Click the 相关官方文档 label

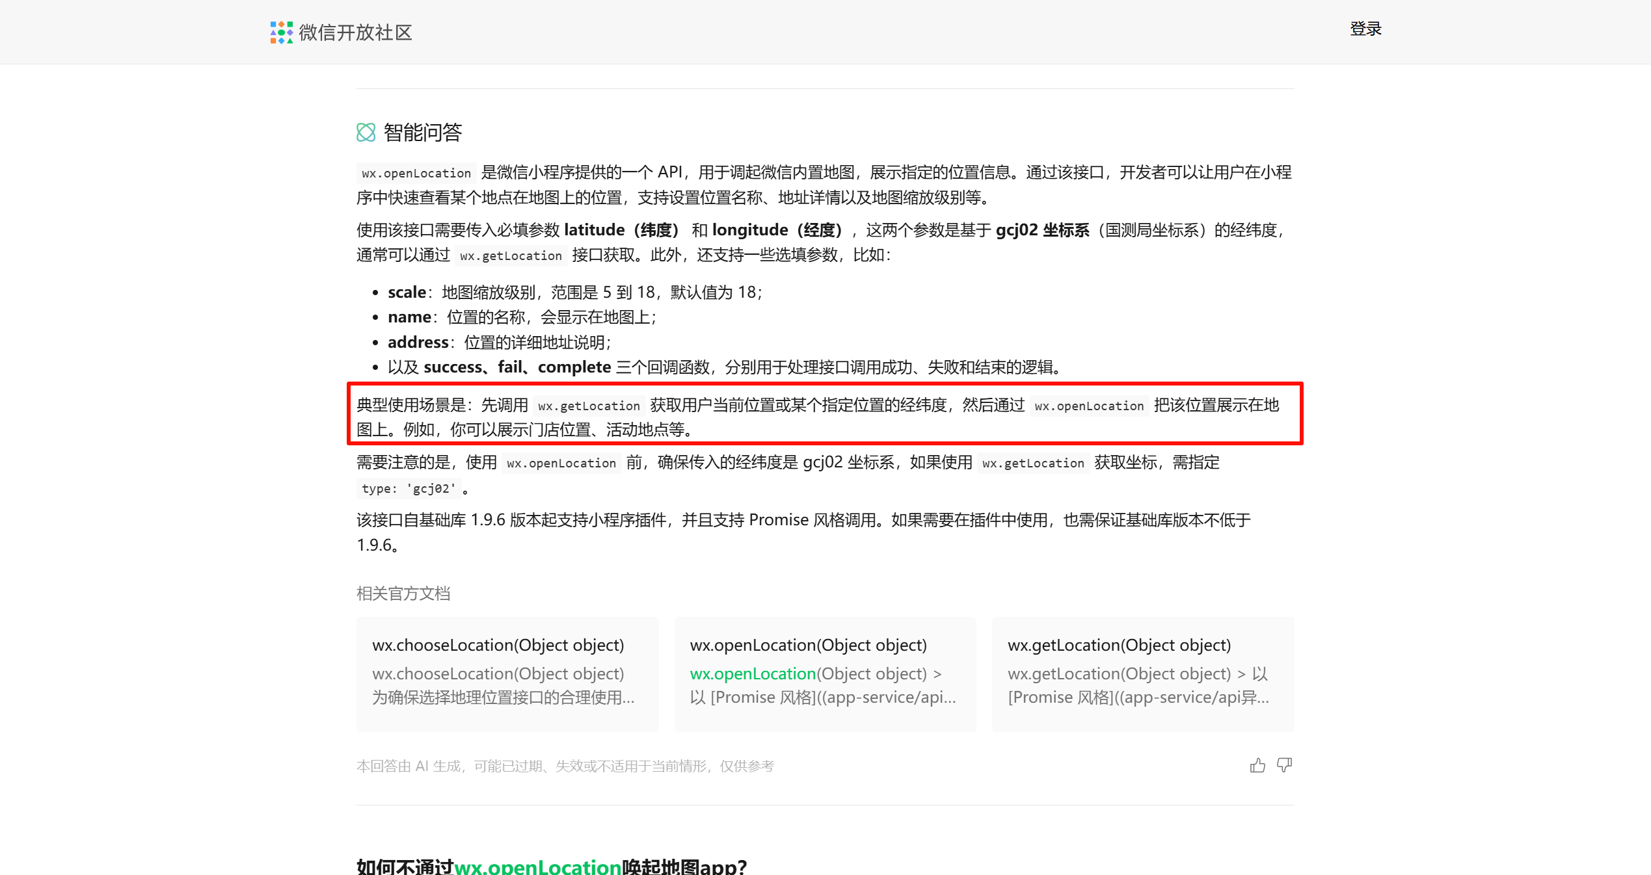403,594
